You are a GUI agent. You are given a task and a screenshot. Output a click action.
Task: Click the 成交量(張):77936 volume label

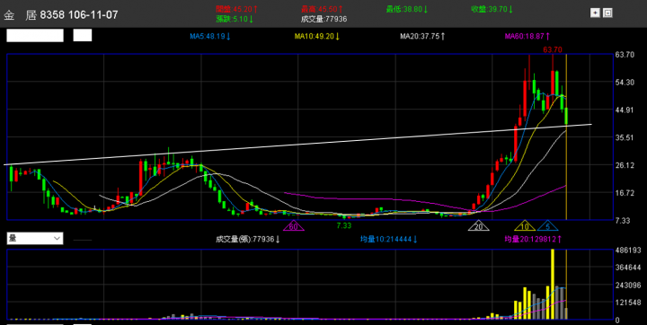pyautogui.click(x=248, y=239)
